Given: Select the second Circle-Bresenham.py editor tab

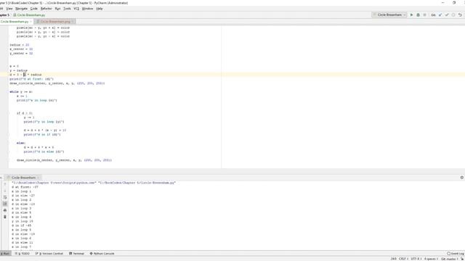Looking at the screenshot, I should [55, 22].
